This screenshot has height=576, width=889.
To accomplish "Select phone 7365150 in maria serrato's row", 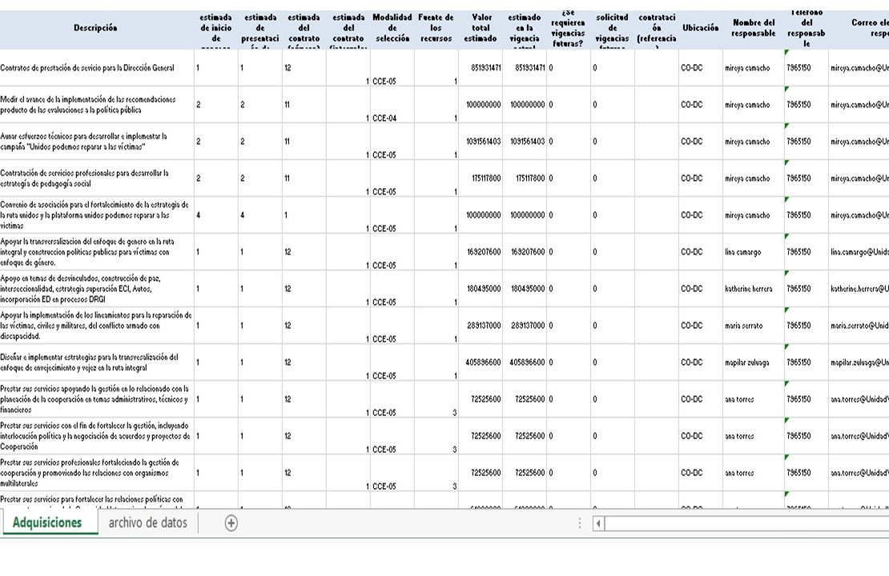I will [x=807, y=326].
